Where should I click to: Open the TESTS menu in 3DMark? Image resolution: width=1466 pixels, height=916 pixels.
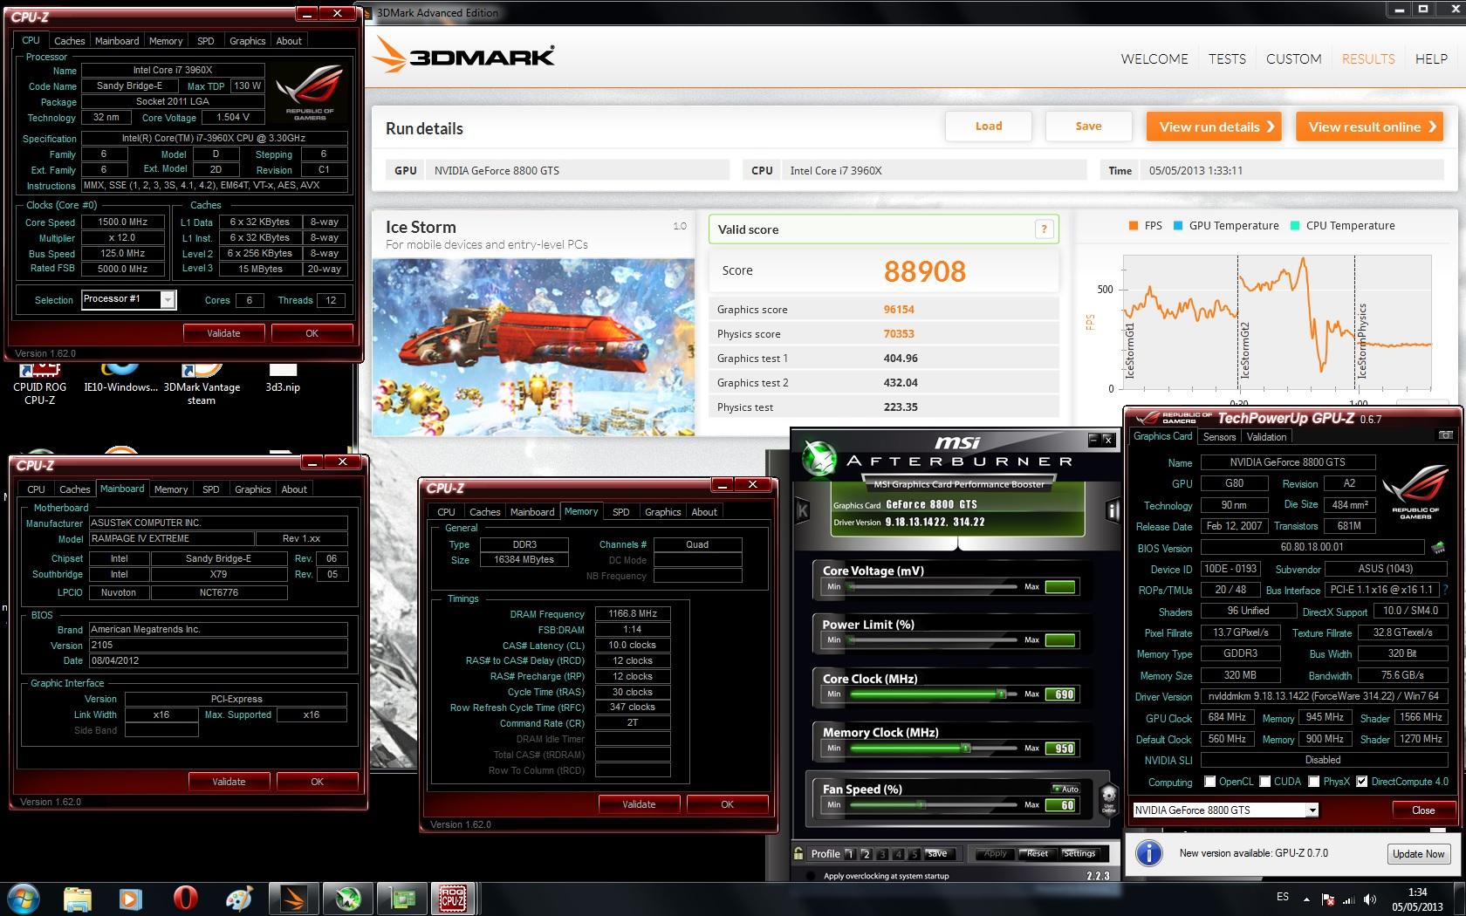coord(1227,58)
